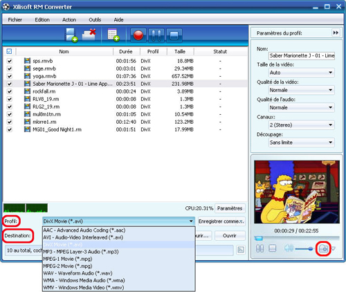This screenshot has width=346, height=292.
Task: Open the Qualité de la vidéo dropdown
Action: pos(302,90)
